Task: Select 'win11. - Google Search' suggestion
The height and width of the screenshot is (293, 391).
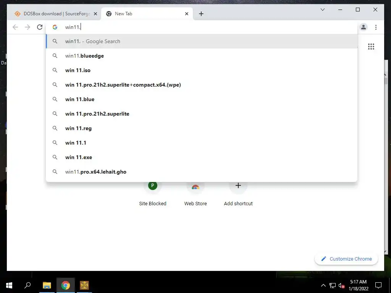Action: (202, 41)
